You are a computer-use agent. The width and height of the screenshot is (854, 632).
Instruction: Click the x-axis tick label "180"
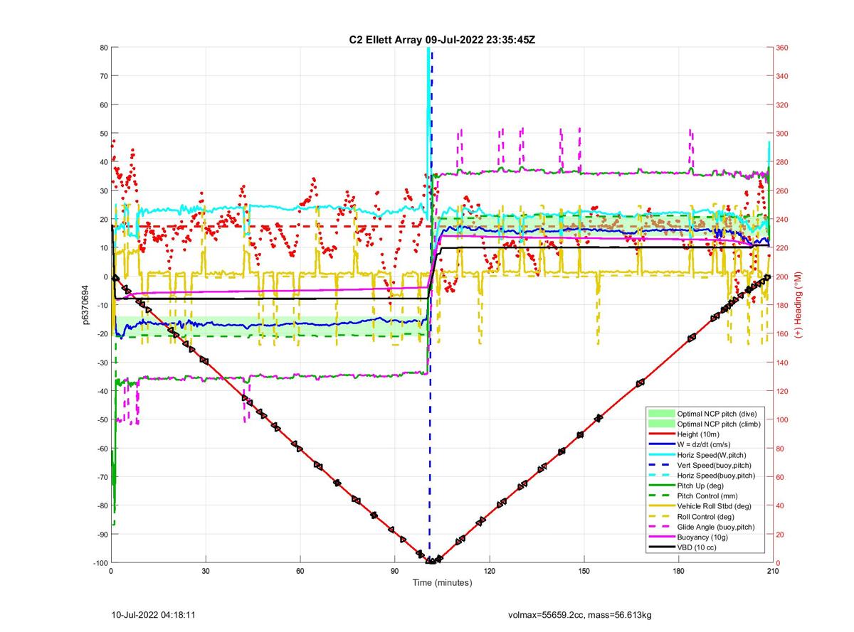tap(678, 571)
